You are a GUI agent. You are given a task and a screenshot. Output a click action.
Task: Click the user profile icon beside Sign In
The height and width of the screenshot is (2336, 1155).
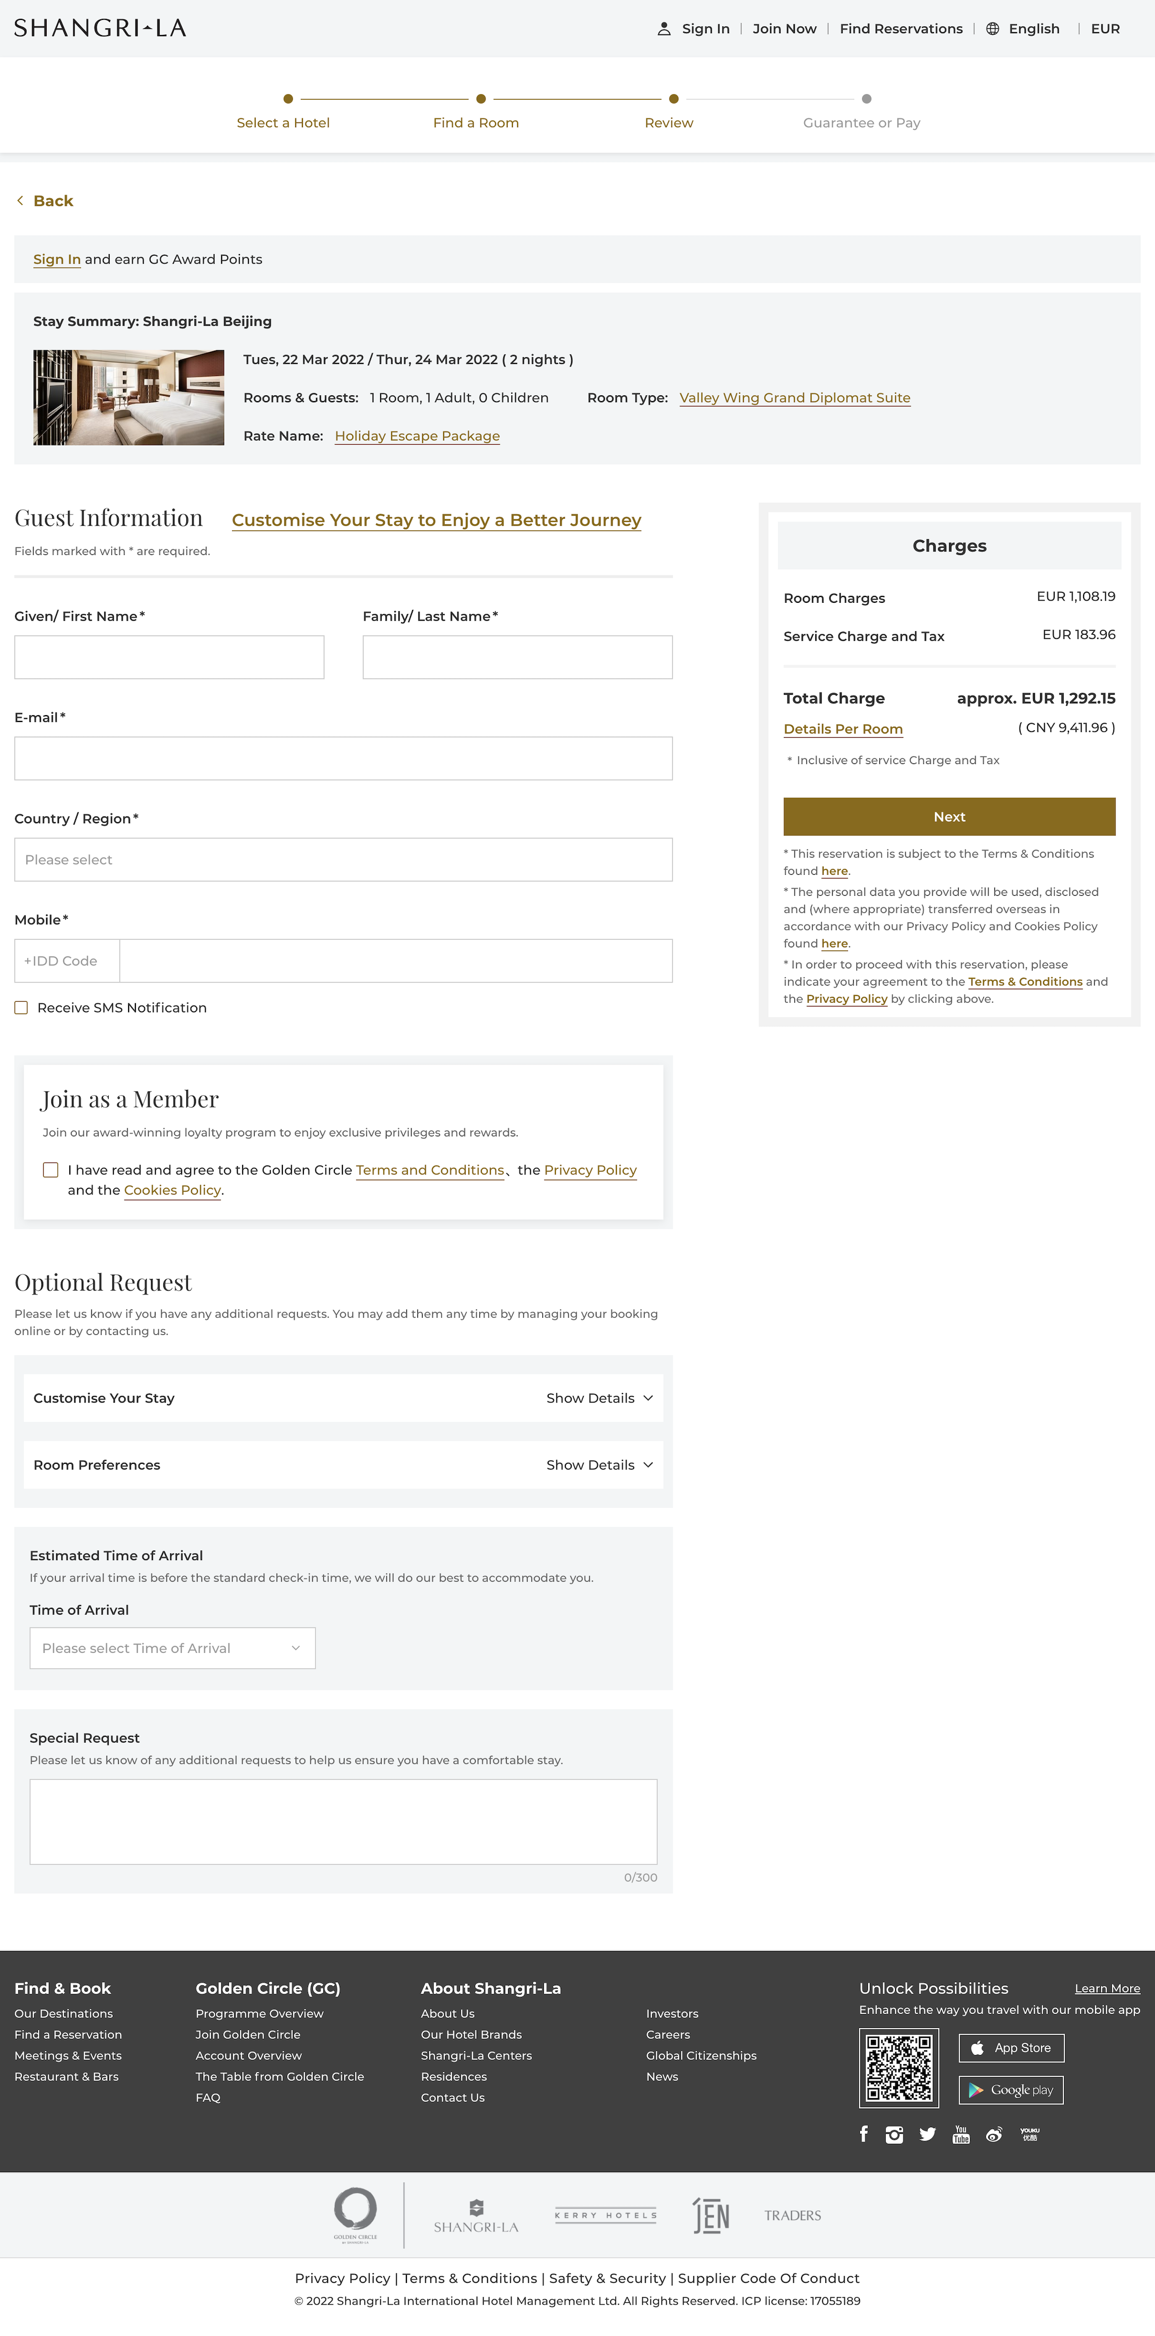[x=665, y=28]
